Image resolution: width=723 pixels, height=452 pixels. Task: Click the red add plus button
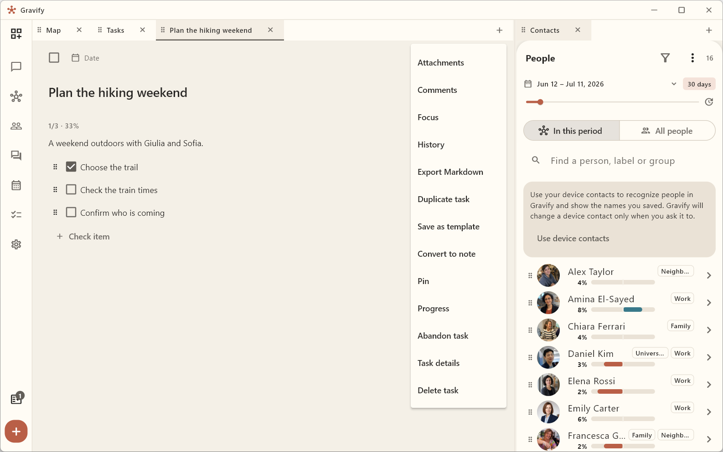tap(16, 431)
